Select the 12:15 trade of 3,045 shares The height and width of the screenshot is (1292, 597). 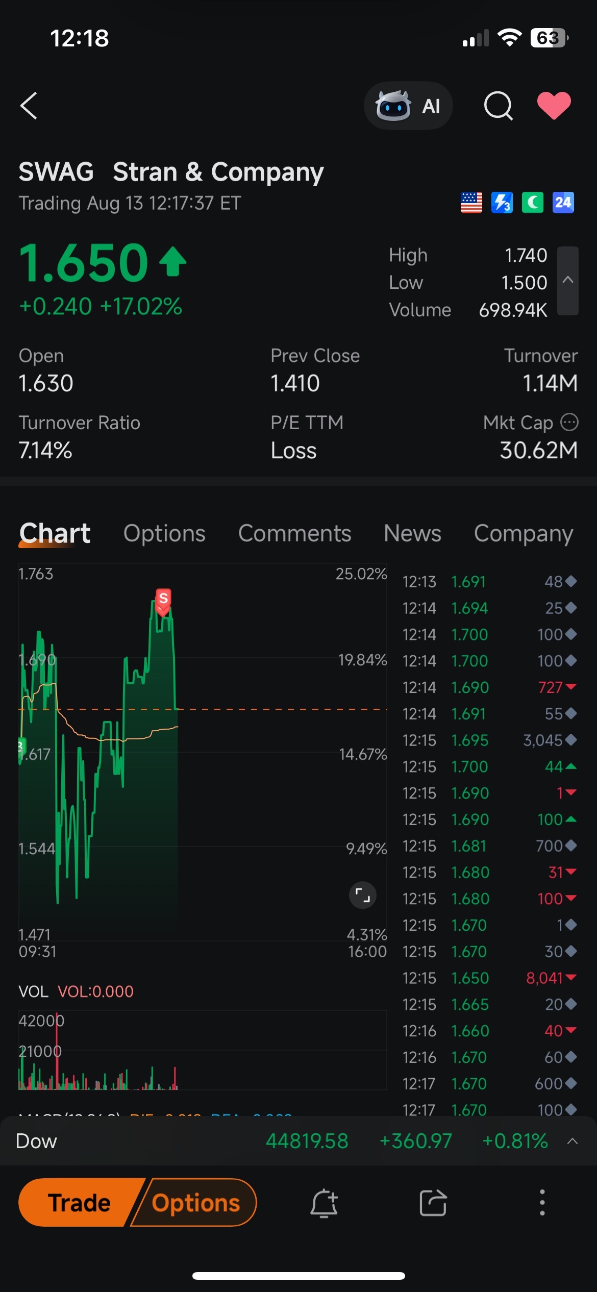pos(489,740)
